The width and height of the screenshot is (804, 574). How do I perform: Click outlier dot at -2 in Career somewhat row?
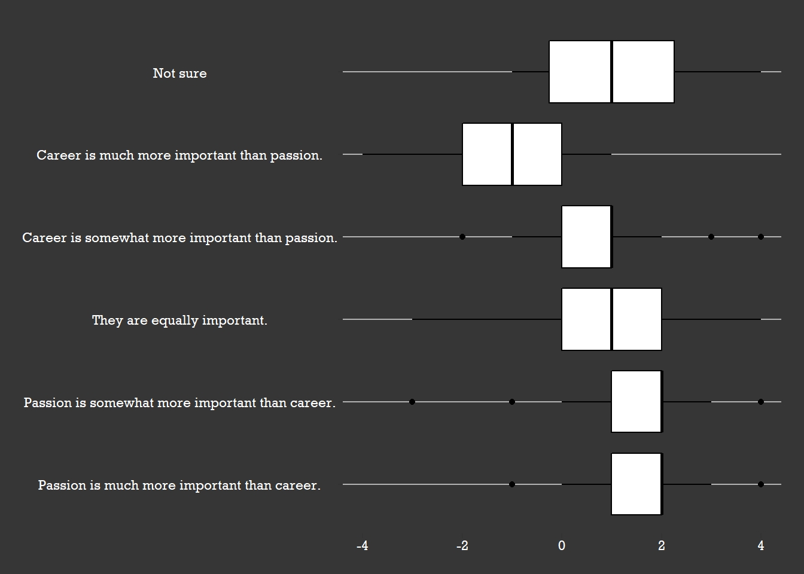click(462, 237)
